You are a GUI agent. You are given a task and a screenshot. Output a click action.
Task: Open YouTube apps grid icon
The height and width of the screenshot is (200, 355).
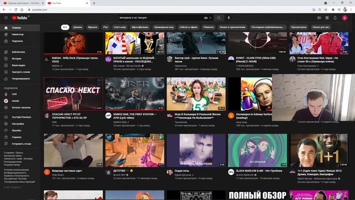327,18
